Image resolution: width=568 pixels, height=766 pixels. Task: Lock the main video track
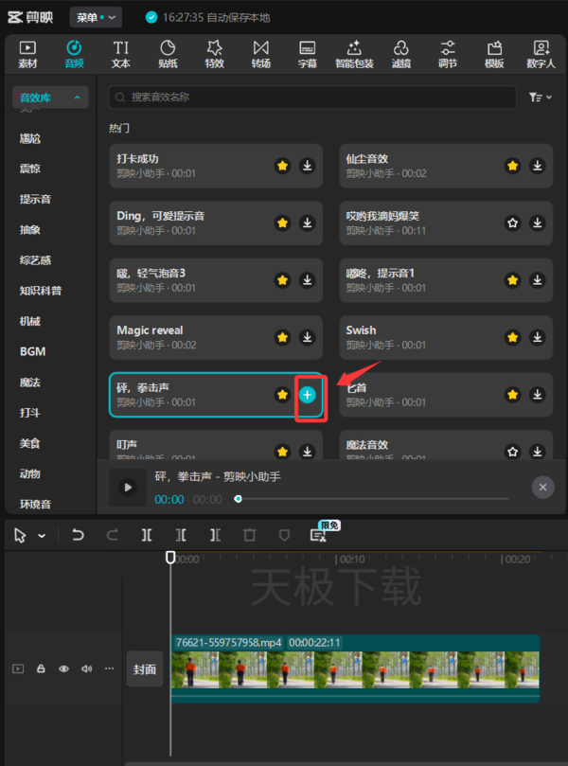[x=41, y=668]
